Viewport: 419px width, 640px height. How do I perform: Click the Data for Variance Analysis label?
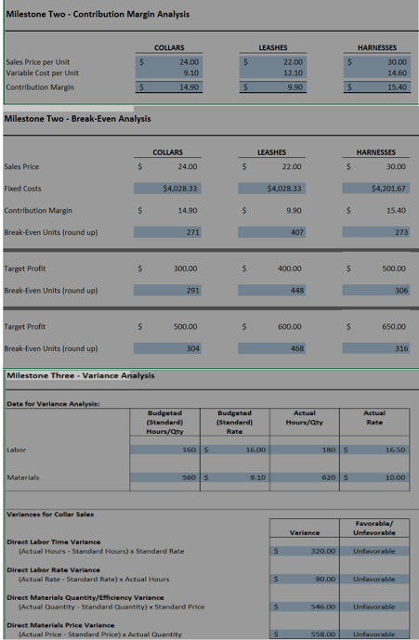[53, 404]
